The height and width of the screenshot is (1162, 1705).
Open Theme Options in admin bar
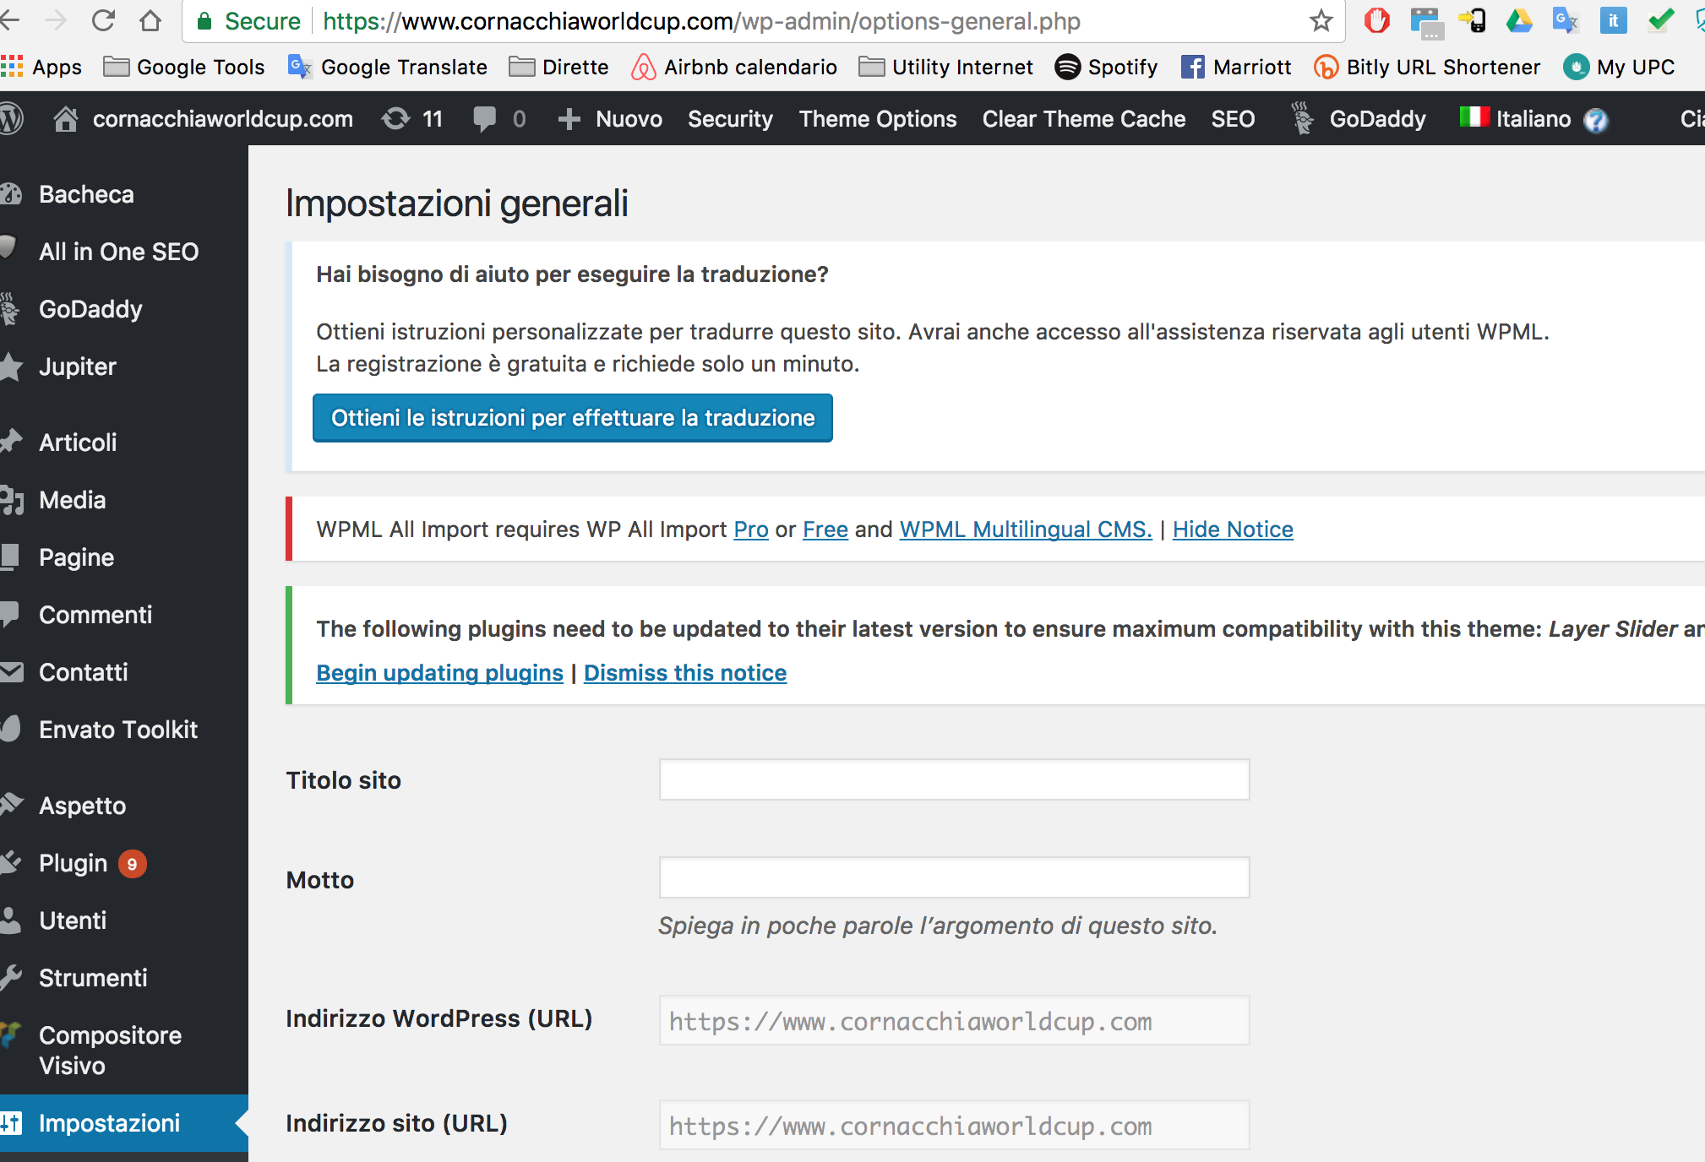pyautogui.click(x=878, y=119)
